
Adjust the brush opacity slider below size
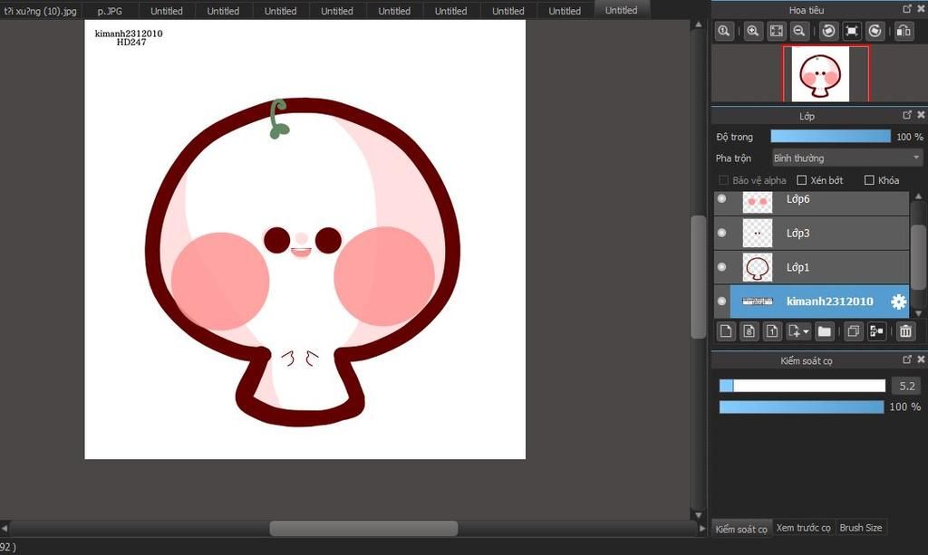(x=801, y=407)
